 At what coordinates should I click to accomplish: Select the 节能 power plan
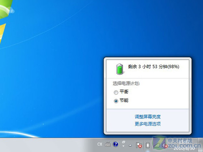(116, 101)
